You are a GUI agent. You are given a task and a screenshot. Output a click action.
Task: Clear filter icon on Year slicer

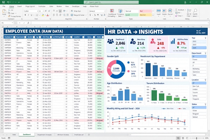(205, 38)
